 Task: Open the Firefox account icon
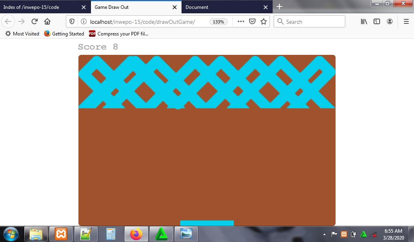point(390,22)
